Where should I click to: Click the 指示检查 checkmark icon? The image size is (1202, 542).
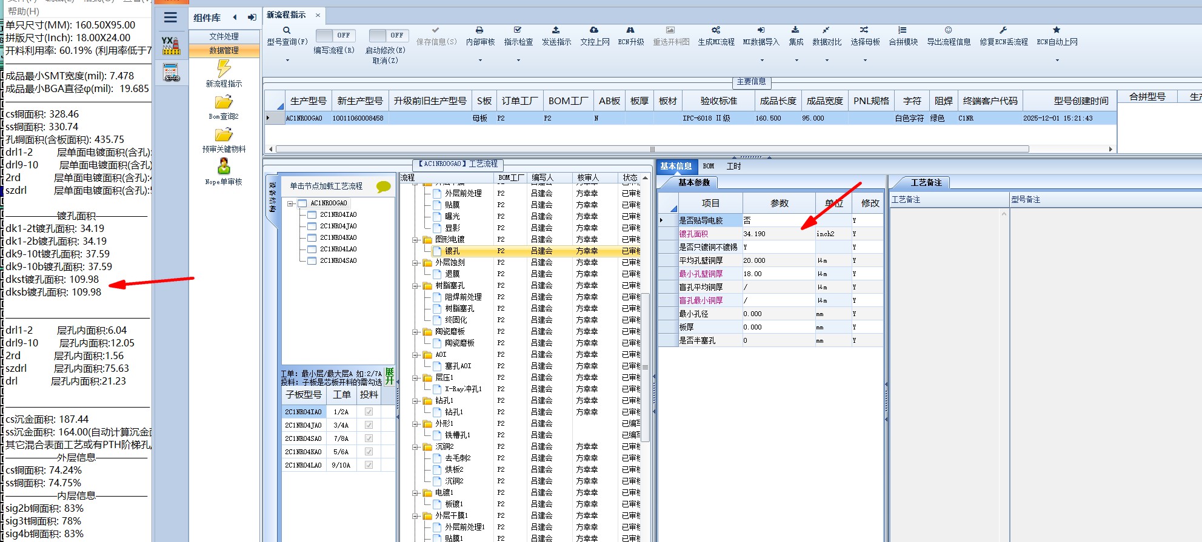pos(518,30)
